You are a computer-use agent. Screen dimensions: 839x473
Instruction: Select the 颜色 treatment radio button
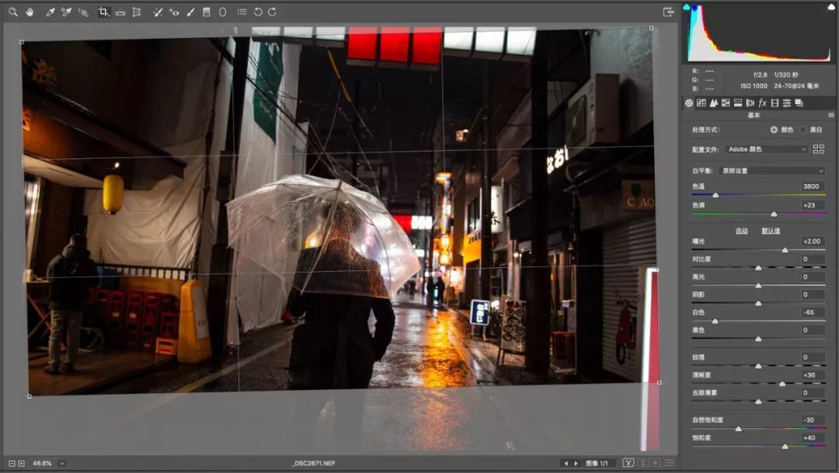point(774,130)
